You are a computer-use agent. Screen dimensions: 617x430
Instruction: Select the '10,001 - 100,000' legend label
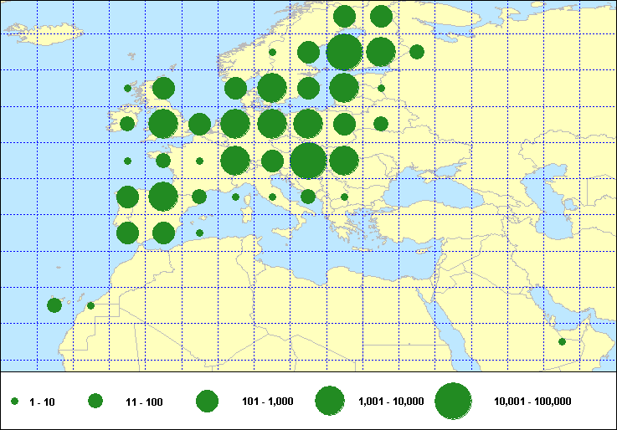tap(532, 402)
